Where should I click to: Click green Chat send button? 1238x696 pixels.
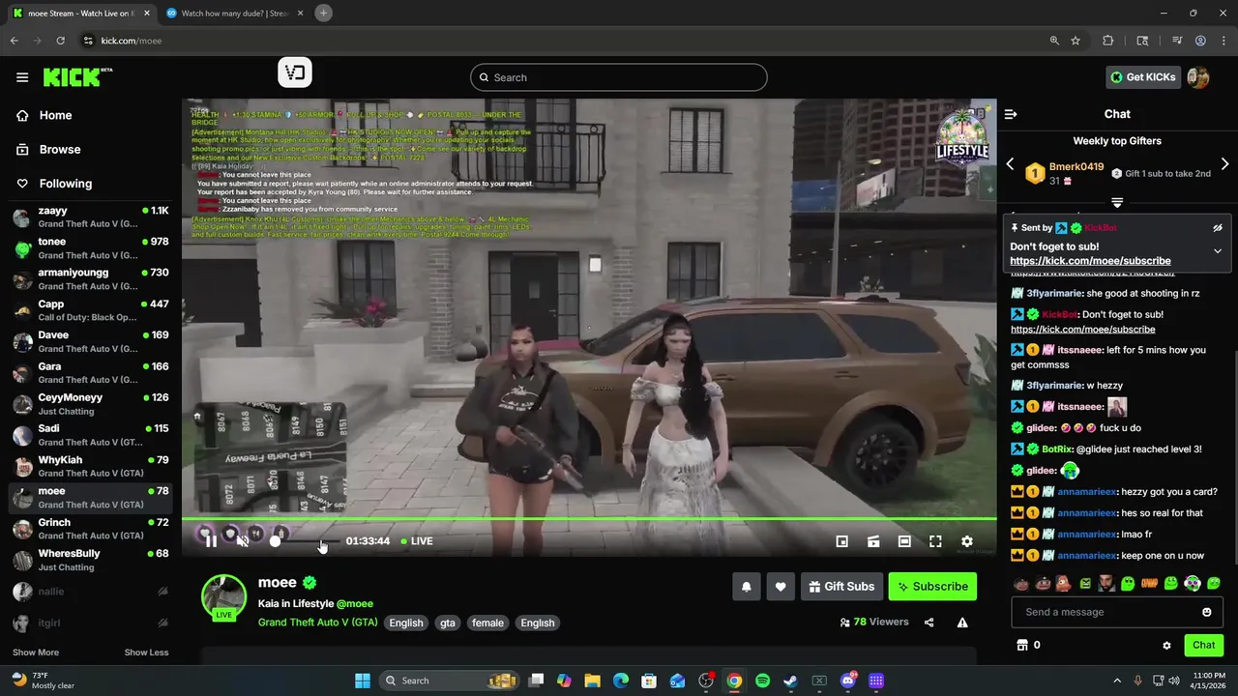(x=1203, y=645)
